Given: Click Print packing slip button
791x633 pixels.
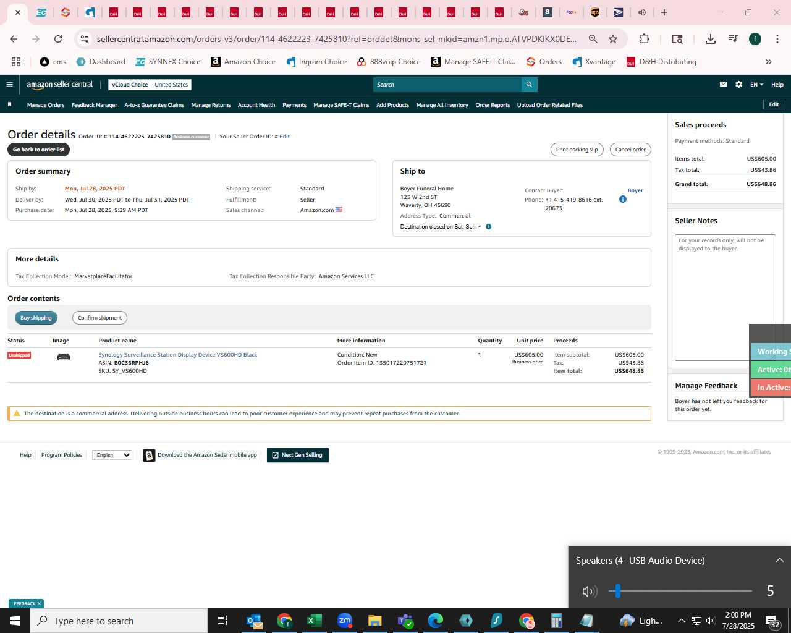Looking at the screenshot, I should click(577, 150).
